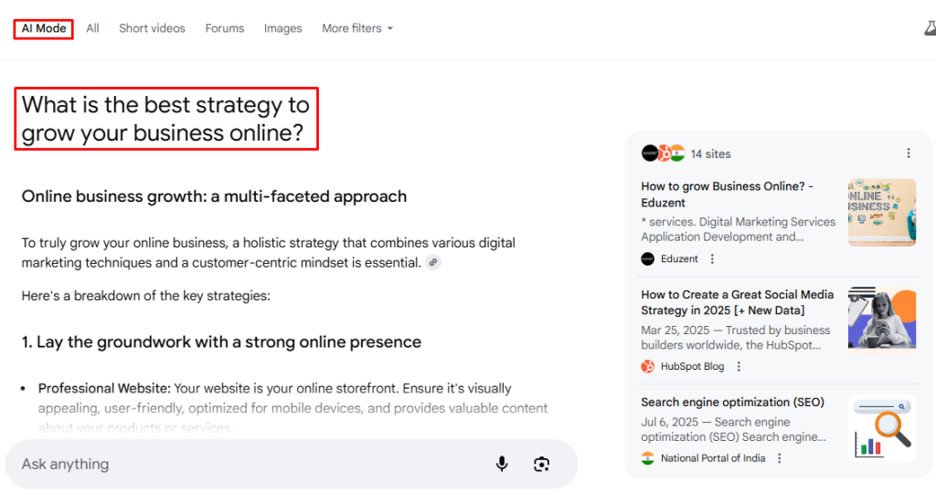Show all 14 sites sources
This screenshot has width=936, height=493.
click(686, 153)
